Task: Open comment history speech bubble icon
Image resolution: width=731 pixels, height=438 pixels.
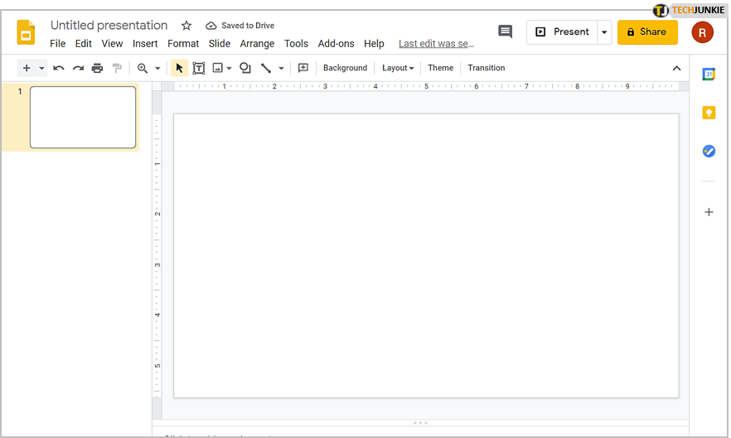Action: pyautogui.click(x=505, y=31)
